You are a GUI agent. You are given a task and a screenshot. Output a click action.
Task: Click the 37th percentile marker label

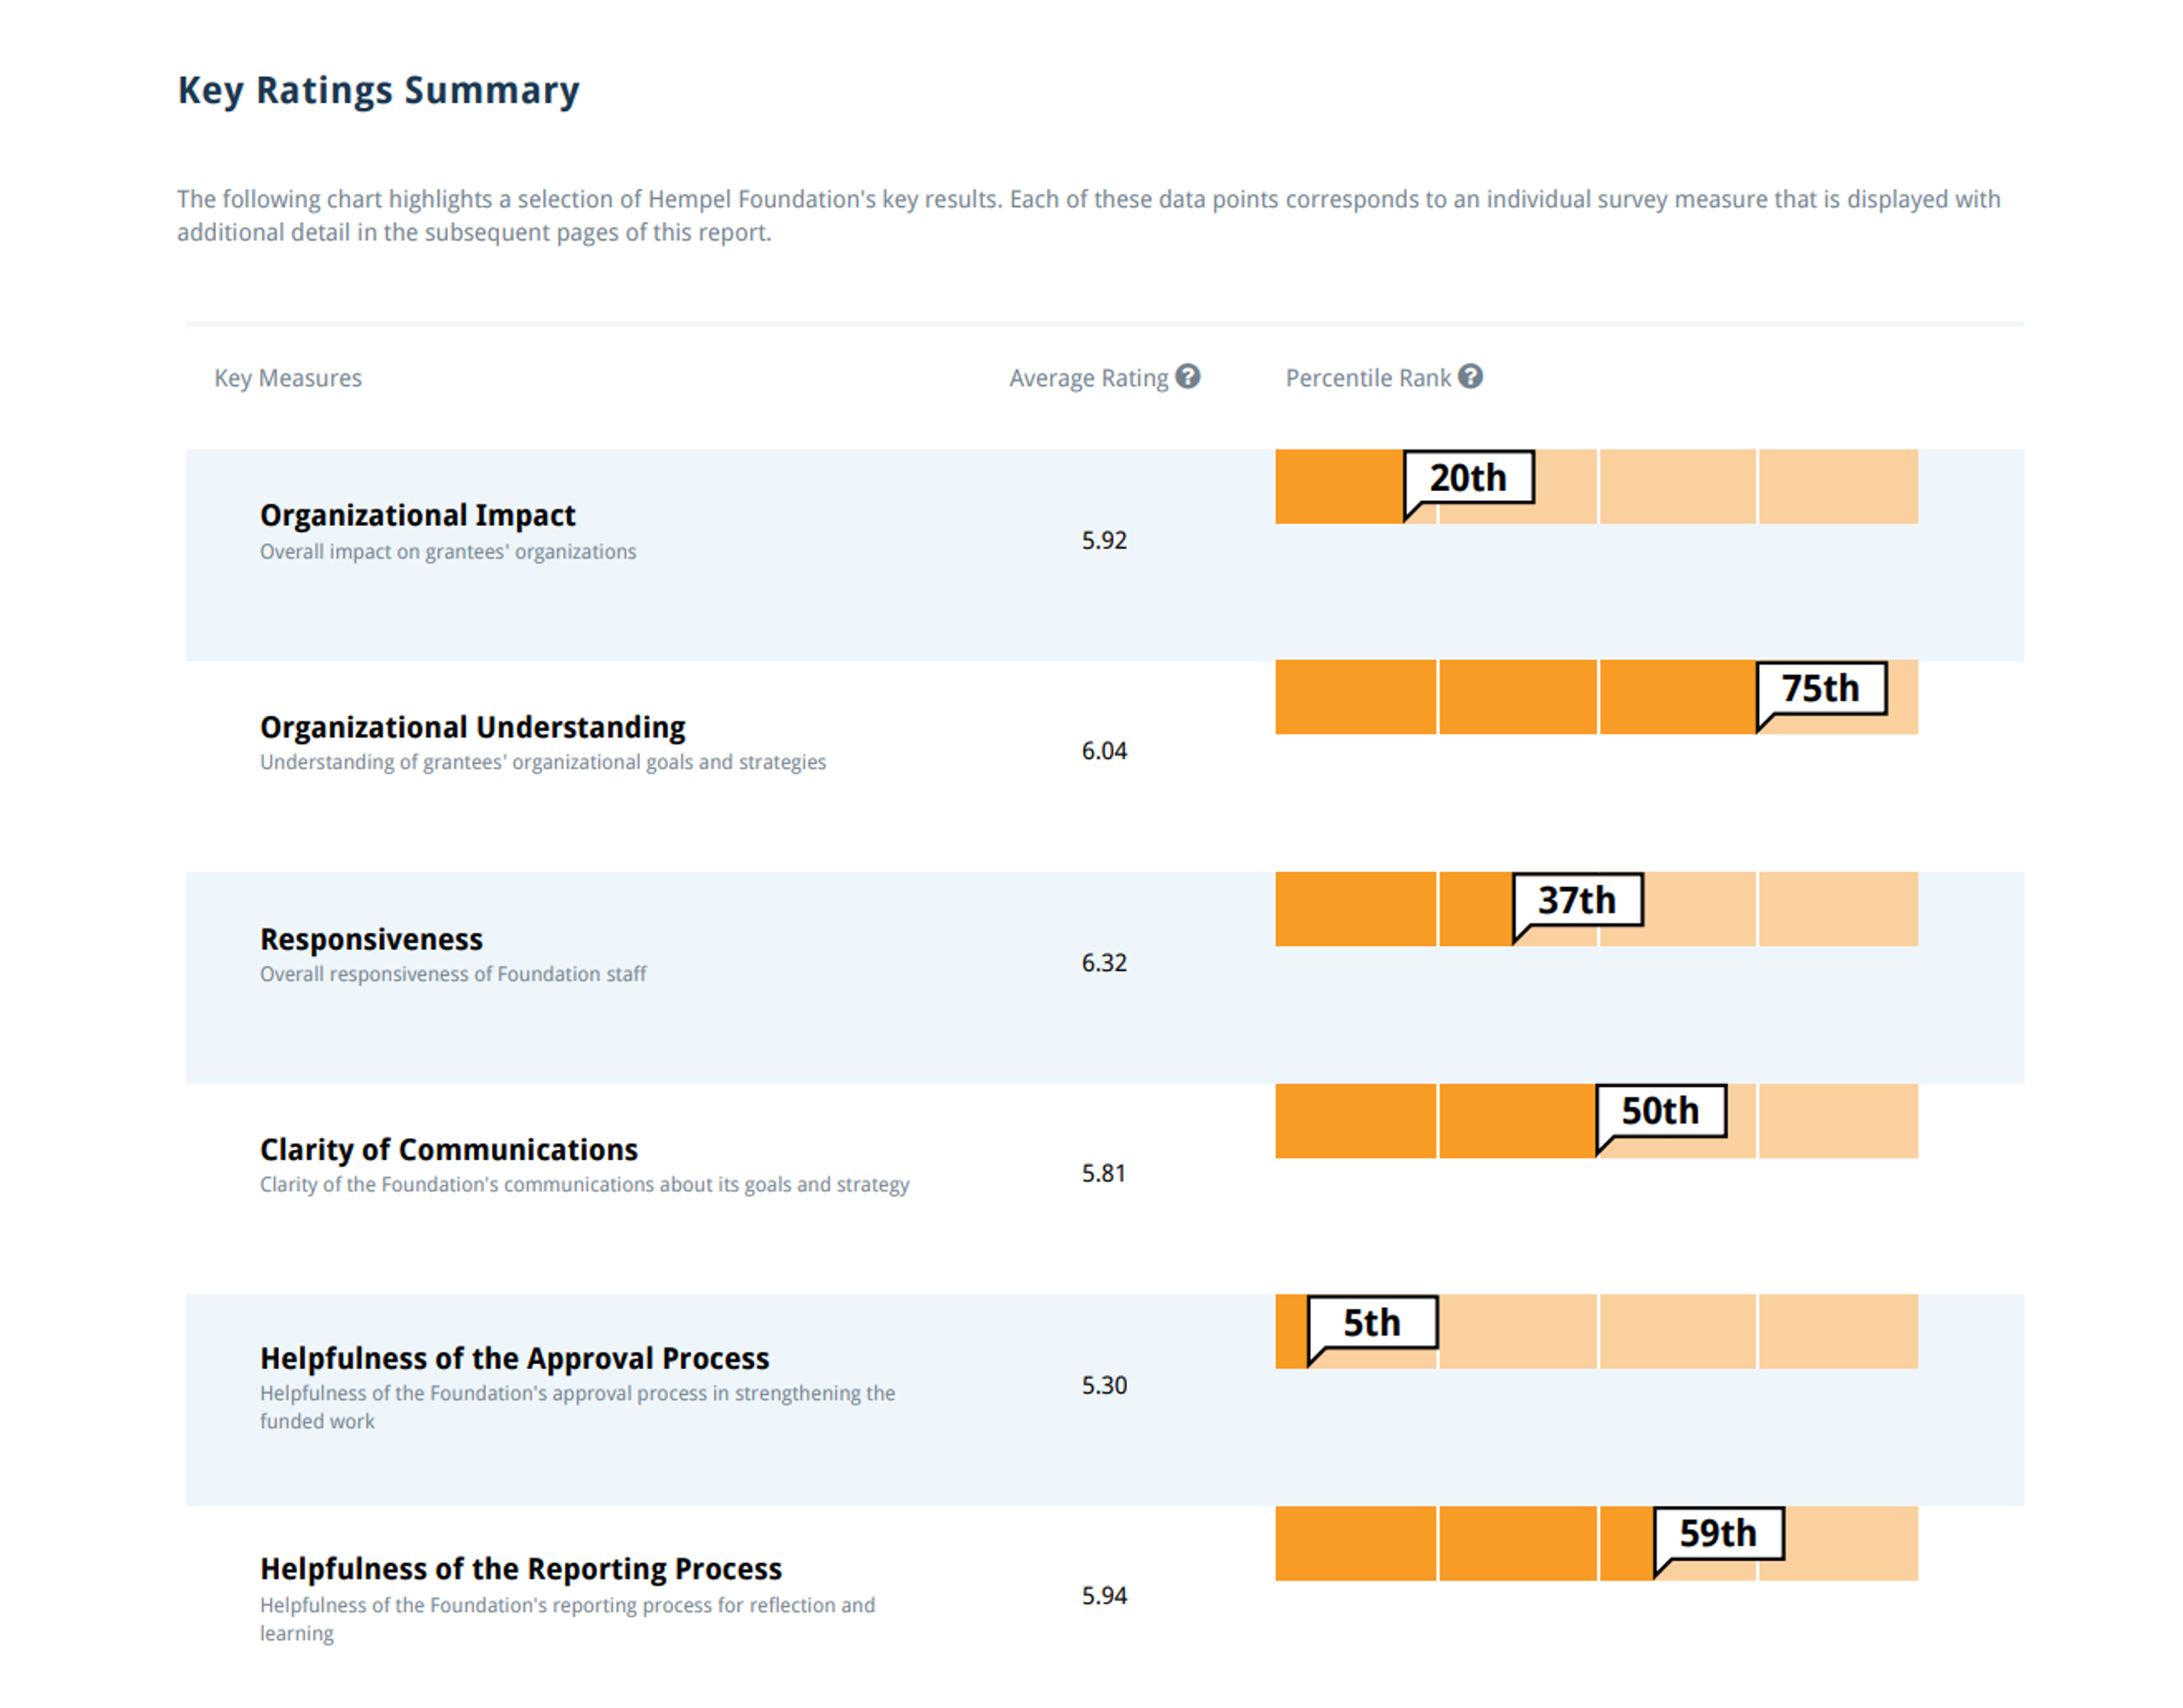[1578, 900]
